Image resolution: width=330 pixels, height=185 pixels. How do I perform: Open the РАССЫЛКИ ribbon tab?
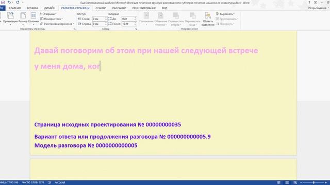pos(119,8)
